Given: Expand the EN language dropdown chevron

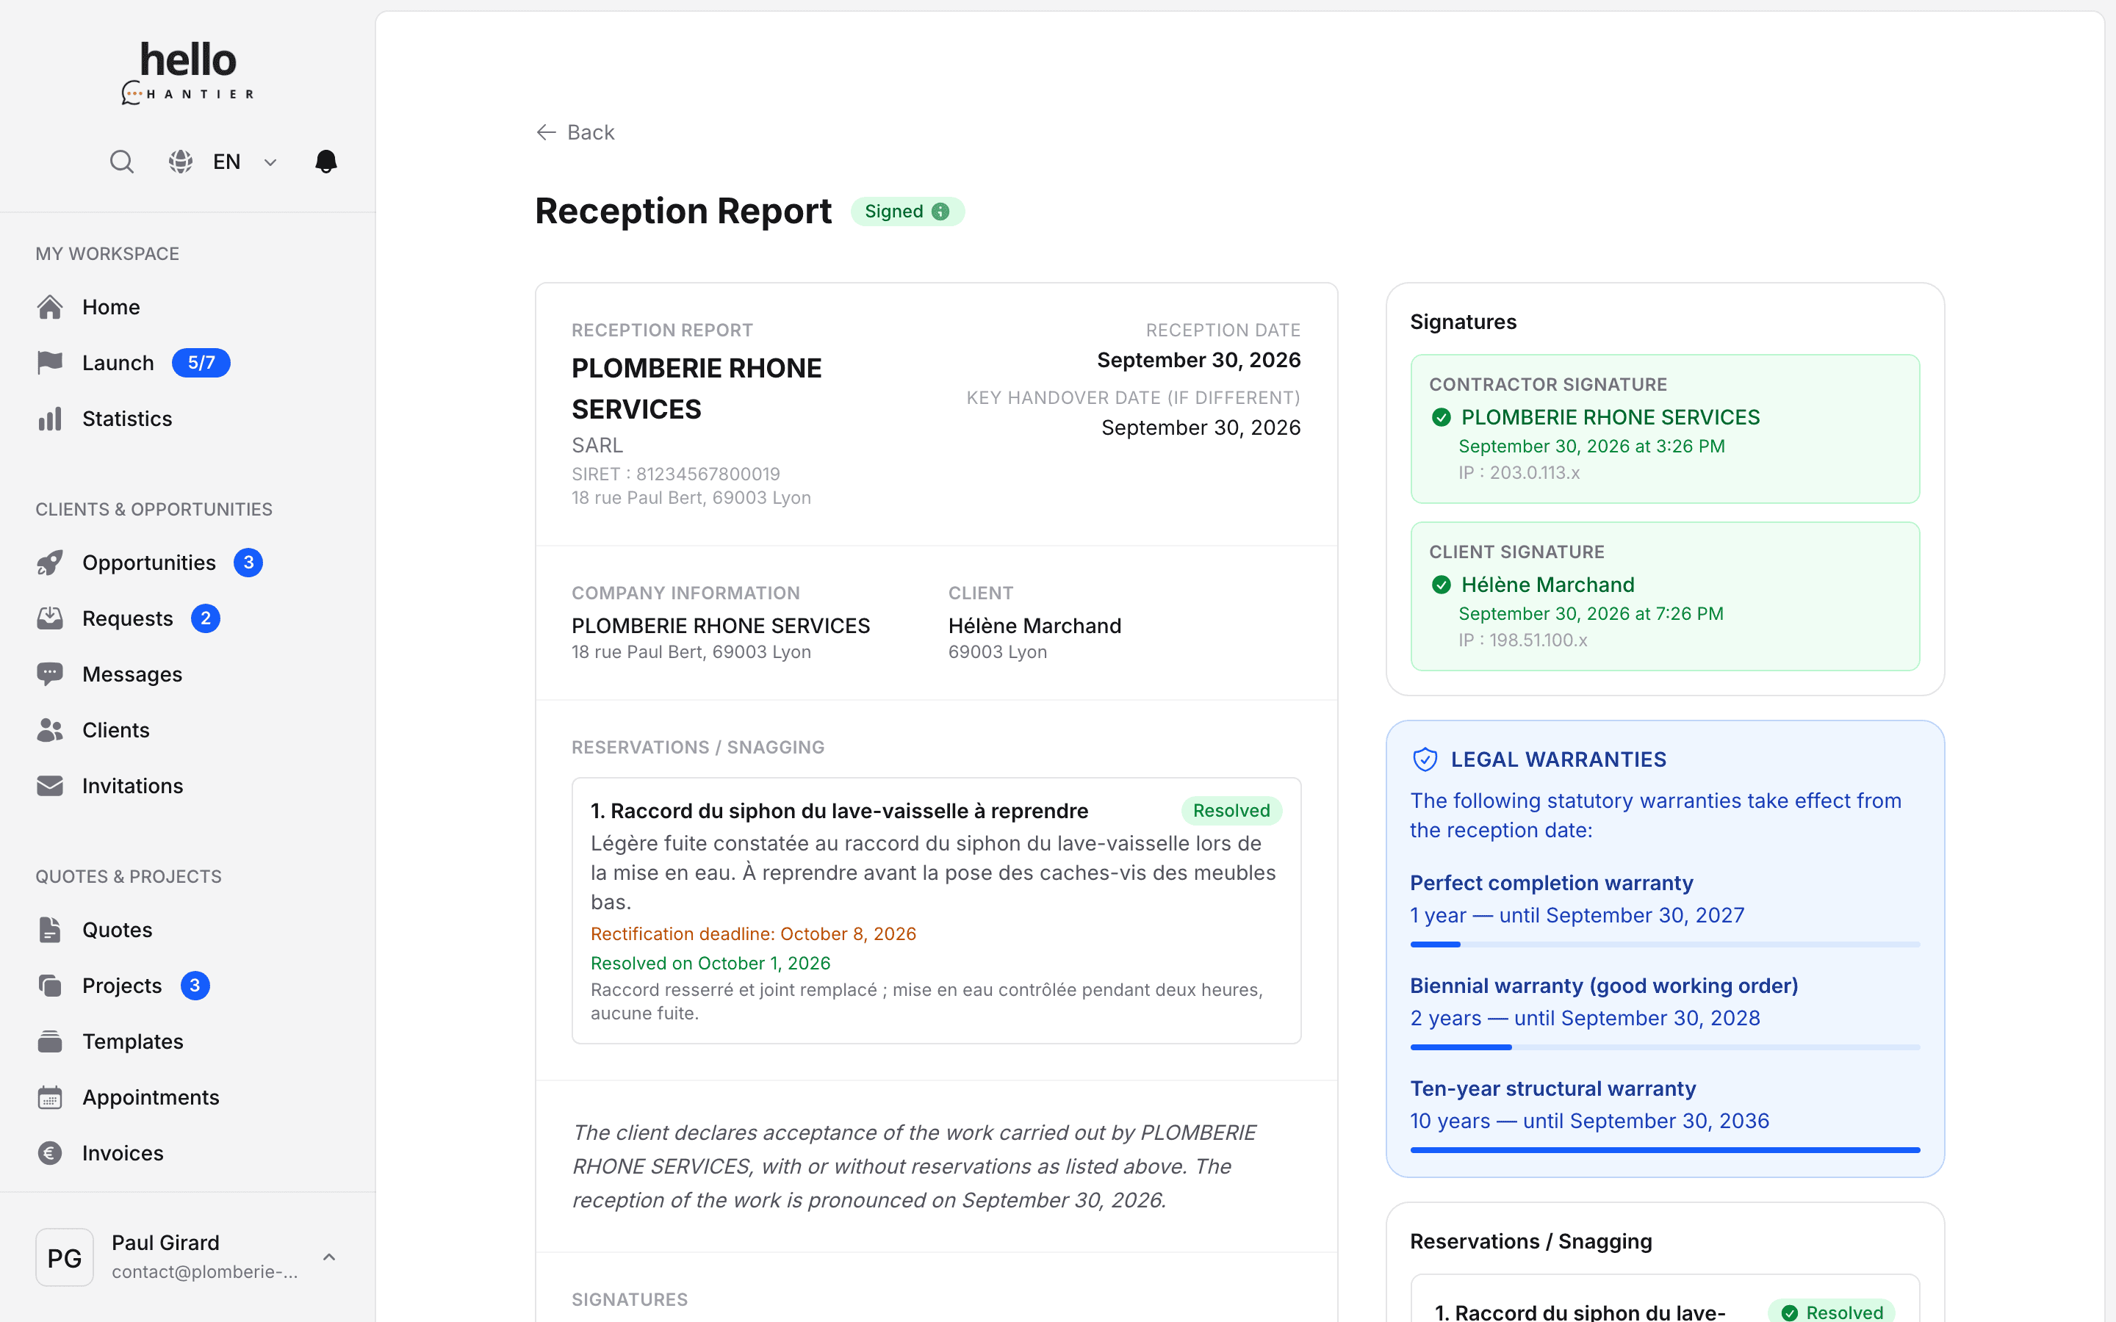Looking at the screenshot, I should (270, 162).
